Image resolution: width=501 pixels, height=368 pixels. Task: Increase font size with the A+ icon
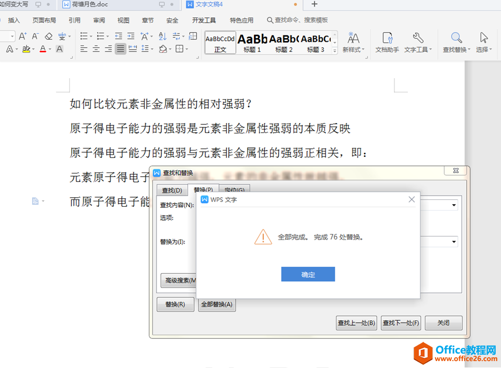point(23,36)
